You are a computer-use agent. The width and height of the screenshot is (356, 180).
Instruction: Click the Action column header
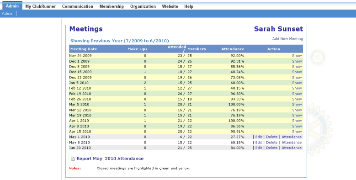274,49
